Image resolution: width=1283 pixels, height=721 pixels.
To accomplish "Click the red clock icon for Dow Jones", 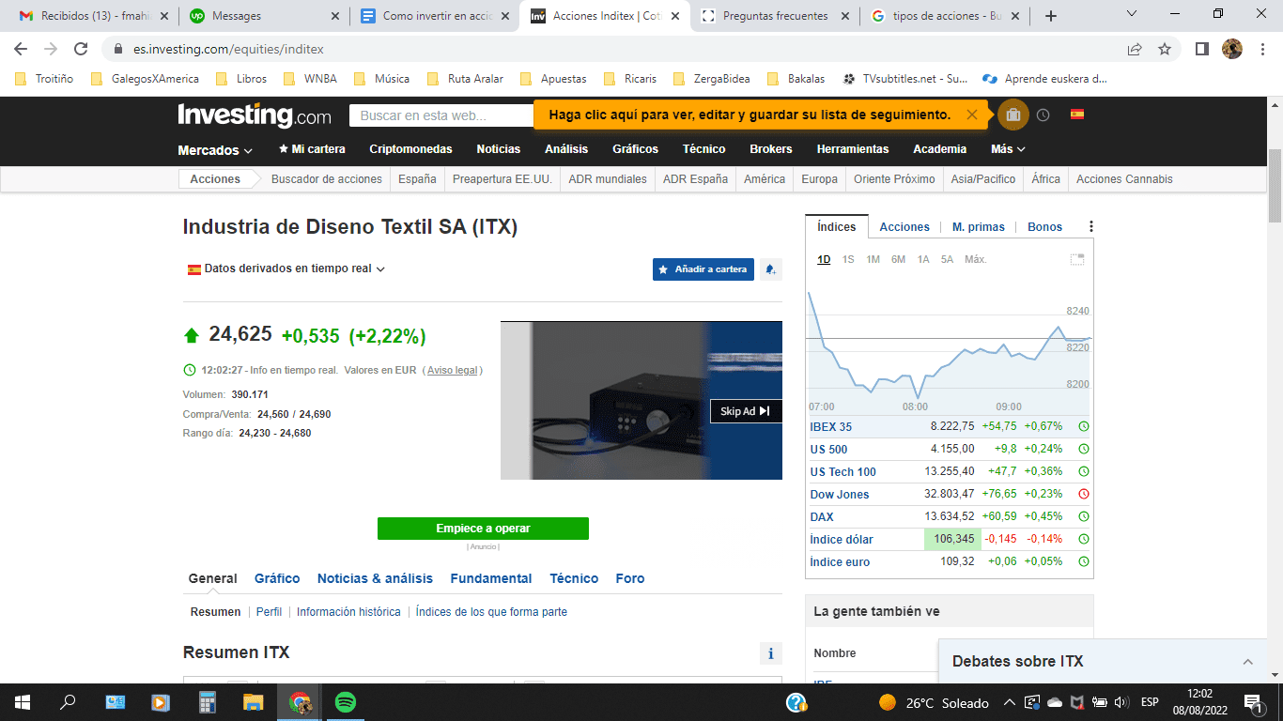I will (1084, 494).
